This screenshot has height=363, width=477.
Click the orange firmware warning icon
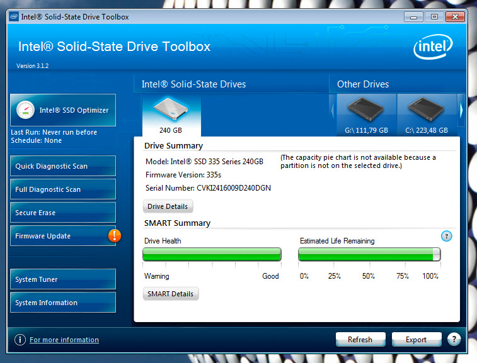pos(115,235)
